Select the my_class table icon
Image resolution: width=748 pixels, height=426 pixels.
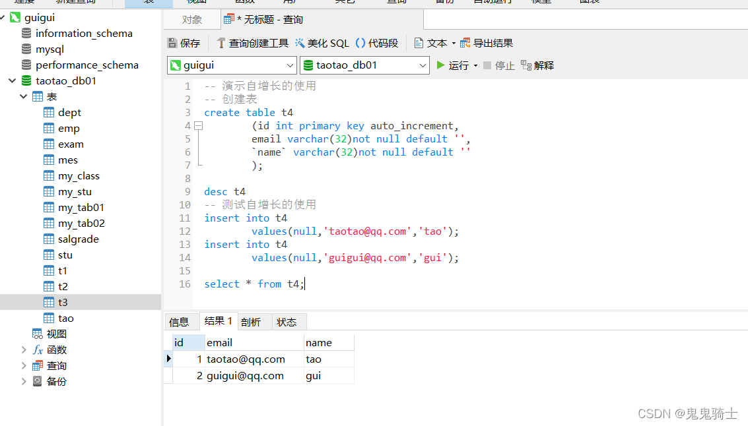click(x=49, y=176)
